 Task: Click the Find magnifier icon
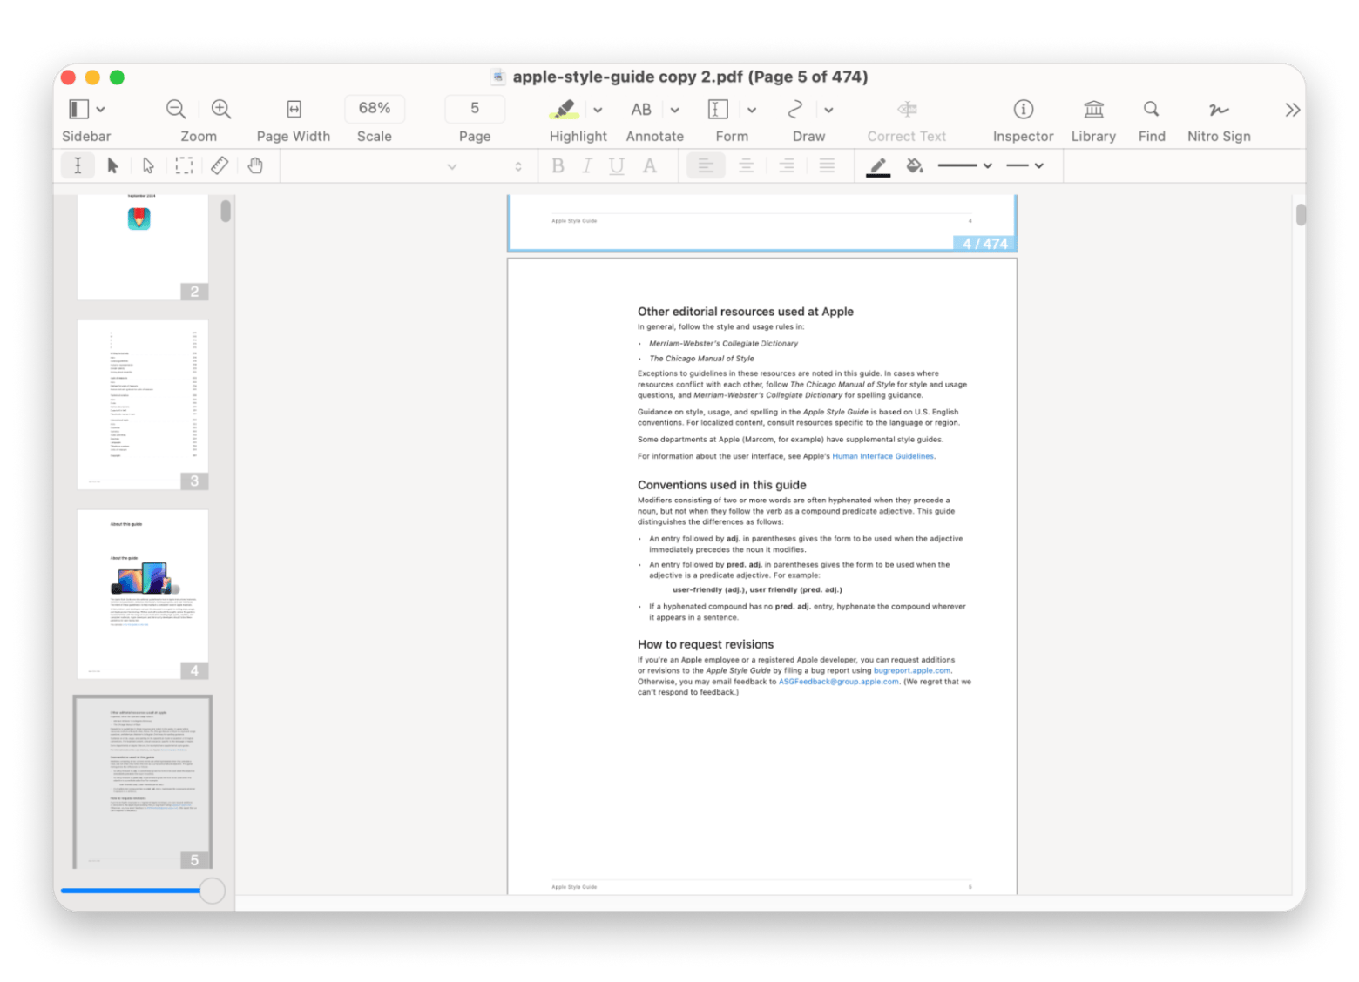[x=1151, y=109]
